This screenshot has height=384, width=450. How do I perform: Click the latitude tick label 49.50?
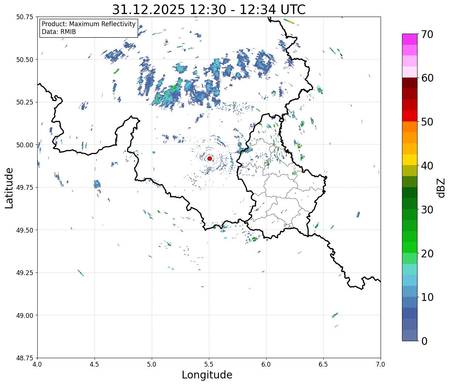point(25,230)
